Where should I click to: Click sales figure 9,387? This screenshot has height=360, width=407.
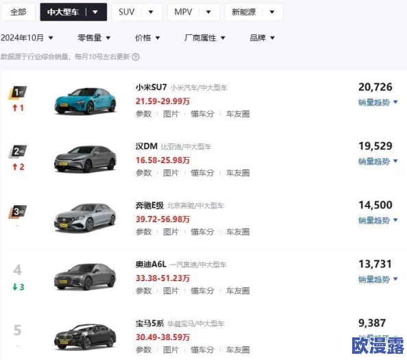pos(372,323)
